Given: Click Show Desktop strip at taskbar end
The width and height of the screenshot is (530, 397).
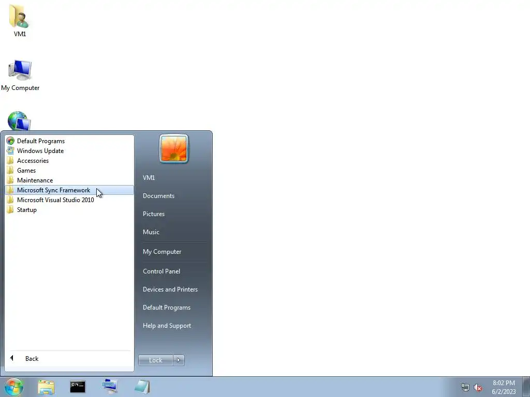Looking at the screenshot, I should [x=526, y=387].
